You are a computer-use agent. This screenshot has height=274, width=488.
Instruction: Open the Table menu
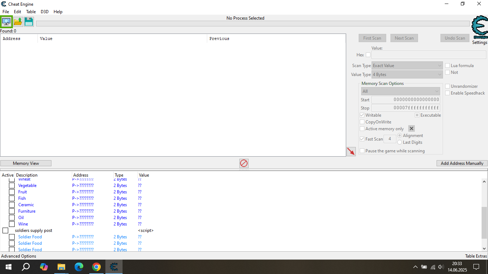[31, 11]
